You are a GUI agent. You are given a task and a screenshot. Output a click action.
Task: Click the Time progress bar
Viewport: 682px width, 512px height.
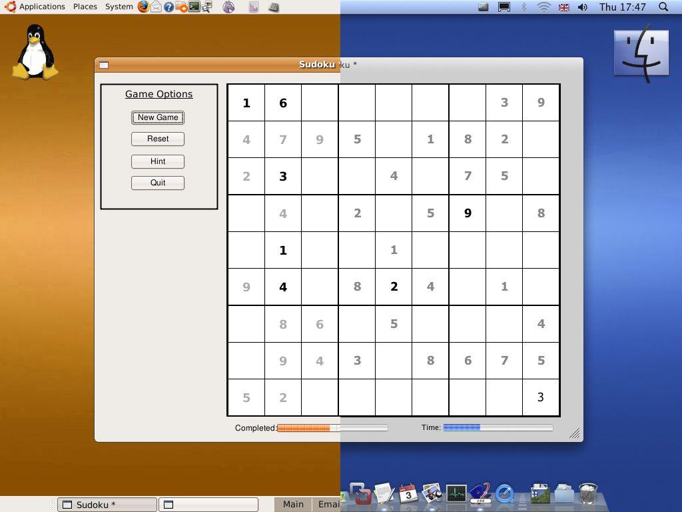pos(498,427)
